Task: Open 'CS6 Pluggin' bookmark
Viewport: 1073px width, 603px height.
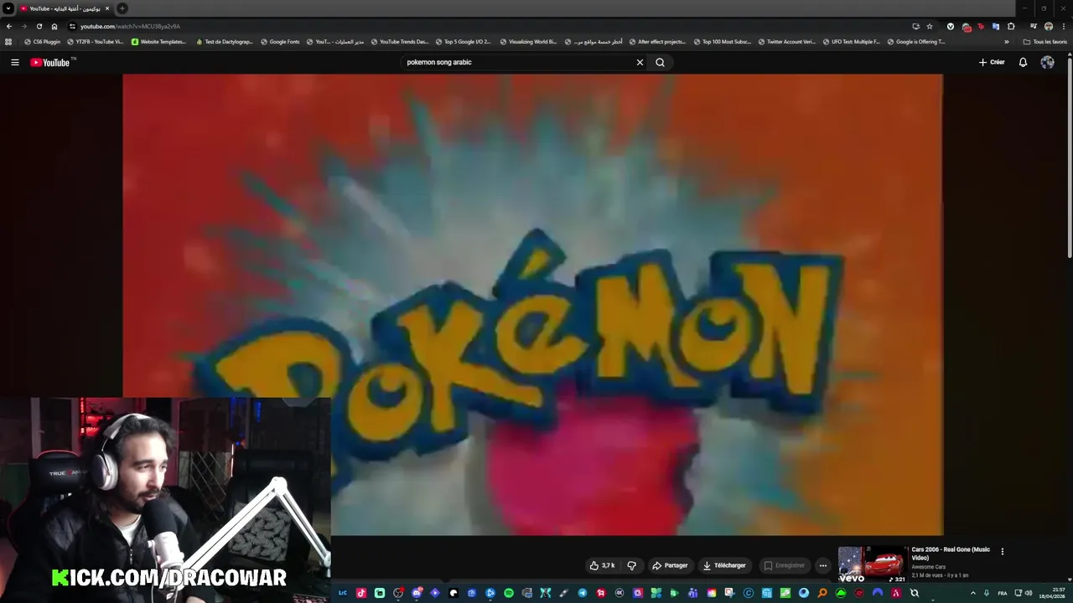Action: (x=42, y=41)
